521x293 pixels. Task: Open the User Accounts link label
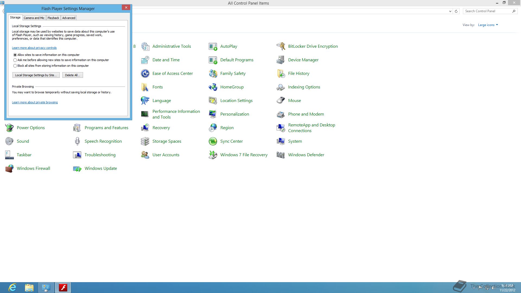(x=166, y=155)
